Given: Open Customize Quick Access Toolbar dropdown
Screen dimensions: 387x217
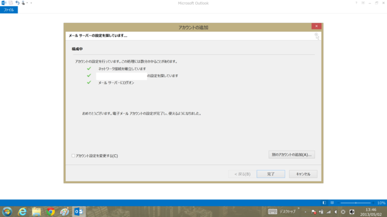Looking at the screenshot, I should [x=31, y=3].
